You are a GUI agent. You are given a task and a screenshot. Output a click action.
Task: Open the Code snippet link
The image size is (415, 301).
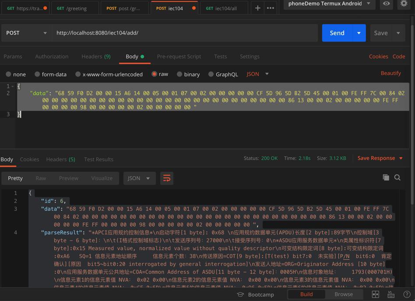(399, 57)
